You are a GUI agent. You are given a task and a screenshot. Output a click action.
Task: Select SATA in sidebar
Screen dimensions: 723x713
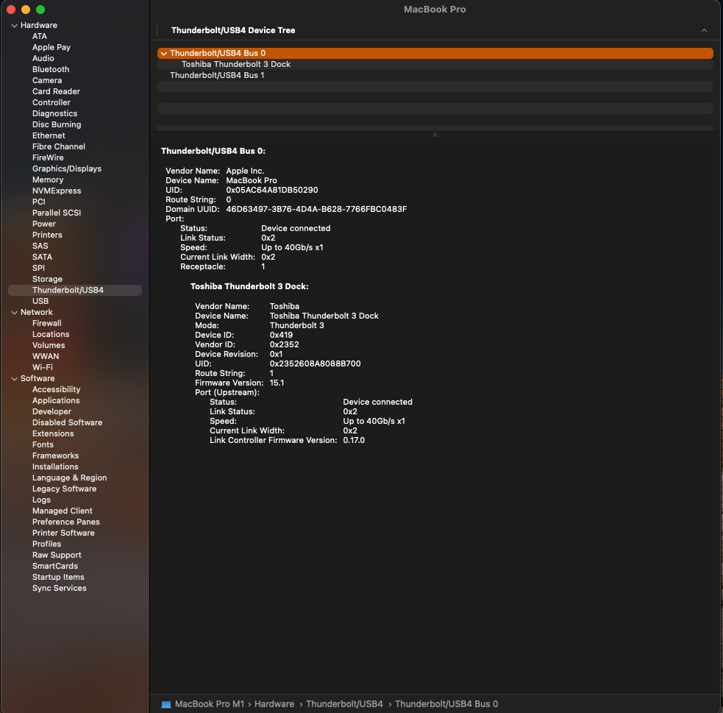click(42, 257)
